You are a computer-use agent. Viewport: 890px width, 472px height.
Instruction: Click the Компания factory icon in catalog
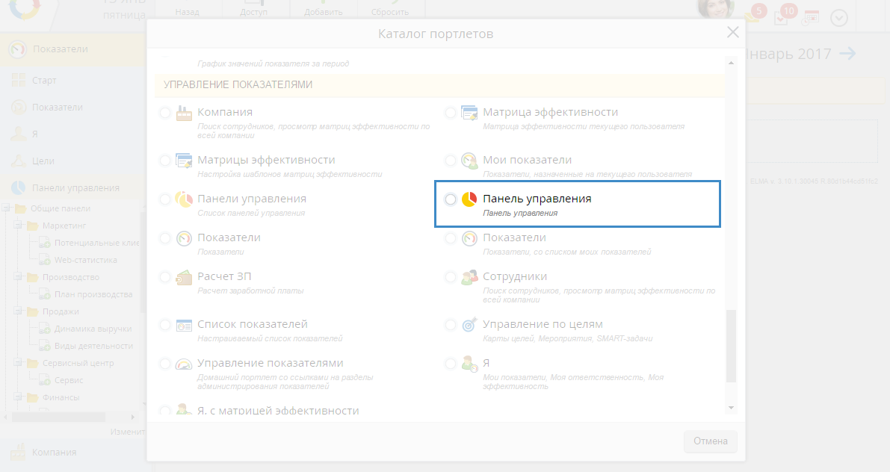(184, 113)
